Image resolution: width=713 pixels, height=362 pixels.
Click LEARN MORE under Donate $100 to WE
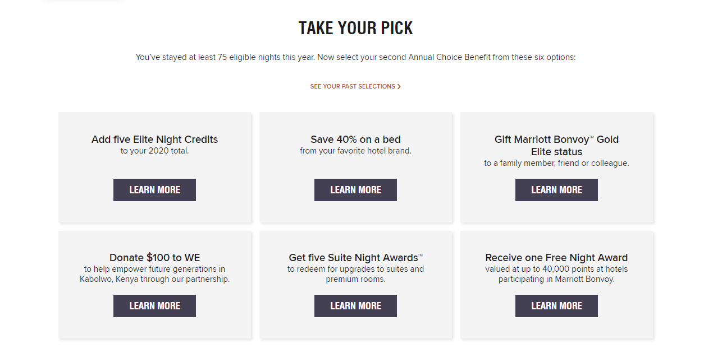coord(154,305)
